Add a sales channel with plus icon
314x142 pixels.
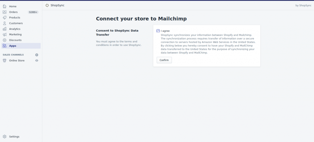[x=37, y=55]
